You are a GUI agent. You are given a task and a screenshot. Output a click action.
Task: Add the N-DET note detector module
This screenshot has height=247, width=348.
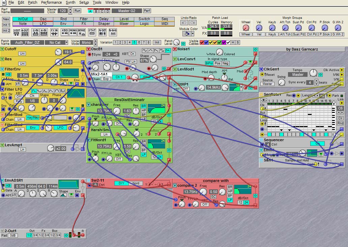coord(102,32)
